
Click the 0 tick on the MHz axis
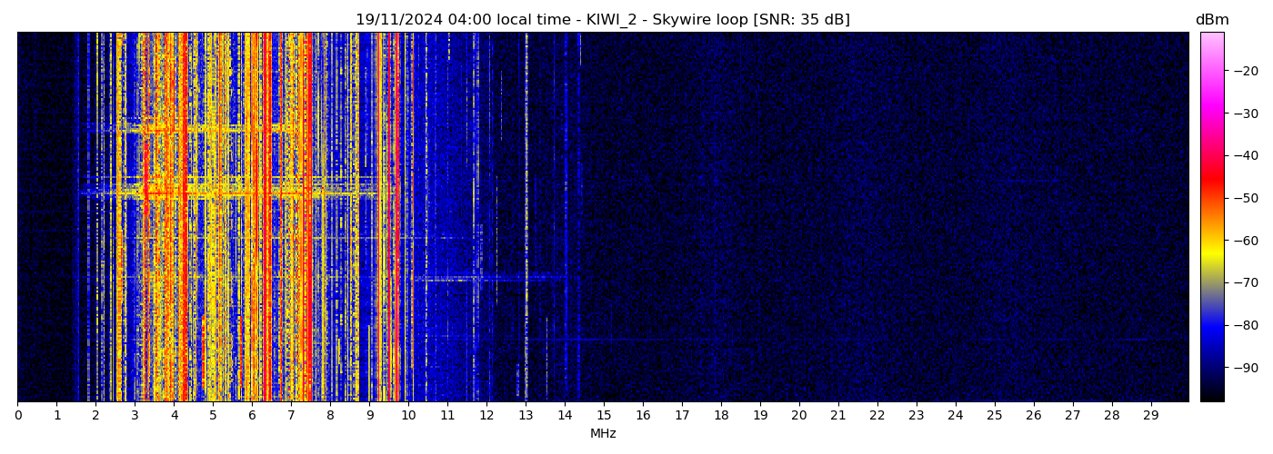pyautogui.click(x=17, y=415)
